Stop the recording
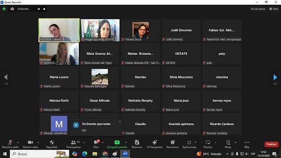 pos(44,9)
